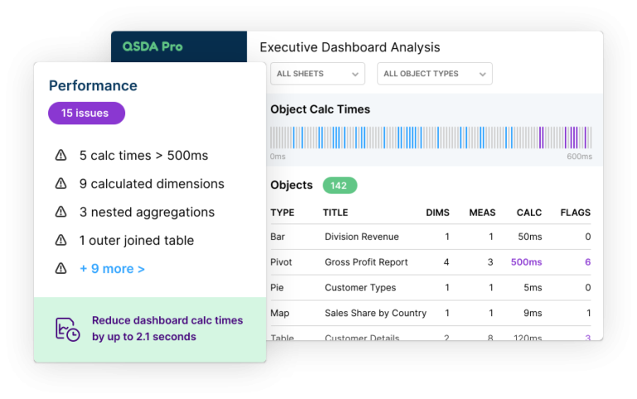This screenshot has width=637, height=399.
Task: Open the '+ 9 more >' link
Action: point(112,269)
